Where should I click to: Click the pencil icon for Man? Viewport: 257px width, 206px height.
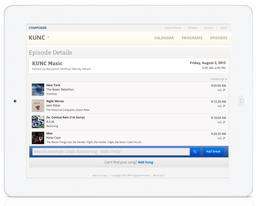click(224, 138)
